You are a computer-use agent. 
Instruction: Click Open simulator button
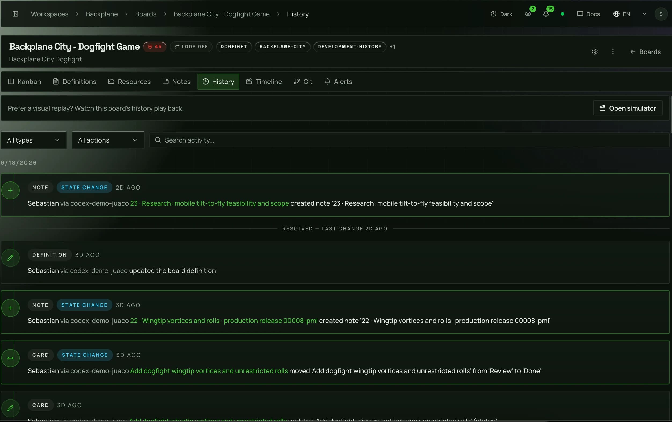628,108
